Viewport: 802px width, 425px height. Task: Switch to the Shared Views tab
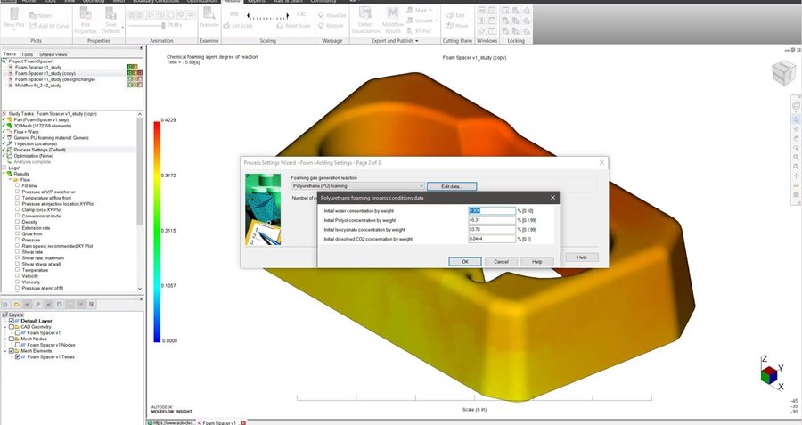[x=53, y=54]
